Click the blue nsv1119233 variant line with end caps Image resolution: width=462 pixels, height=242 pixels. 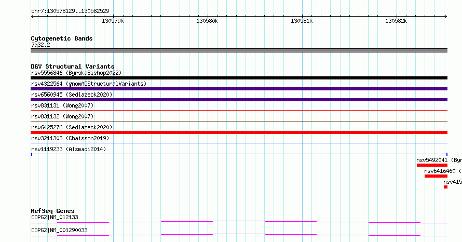coord(239,154)
